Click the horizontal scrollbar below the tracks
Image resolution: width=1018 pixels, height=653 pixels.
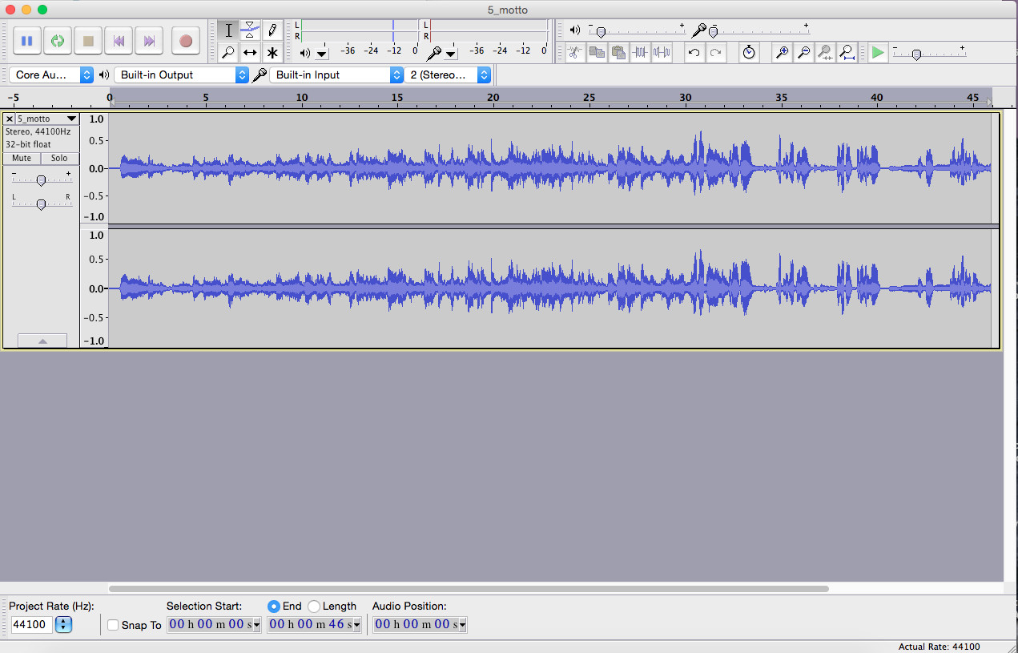(469, 589)
